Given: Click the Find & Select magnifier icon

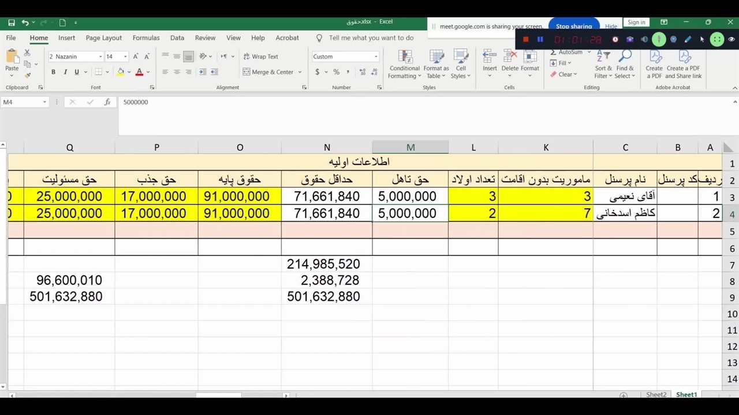Looking at the screenshot, I should pos(624,64).
